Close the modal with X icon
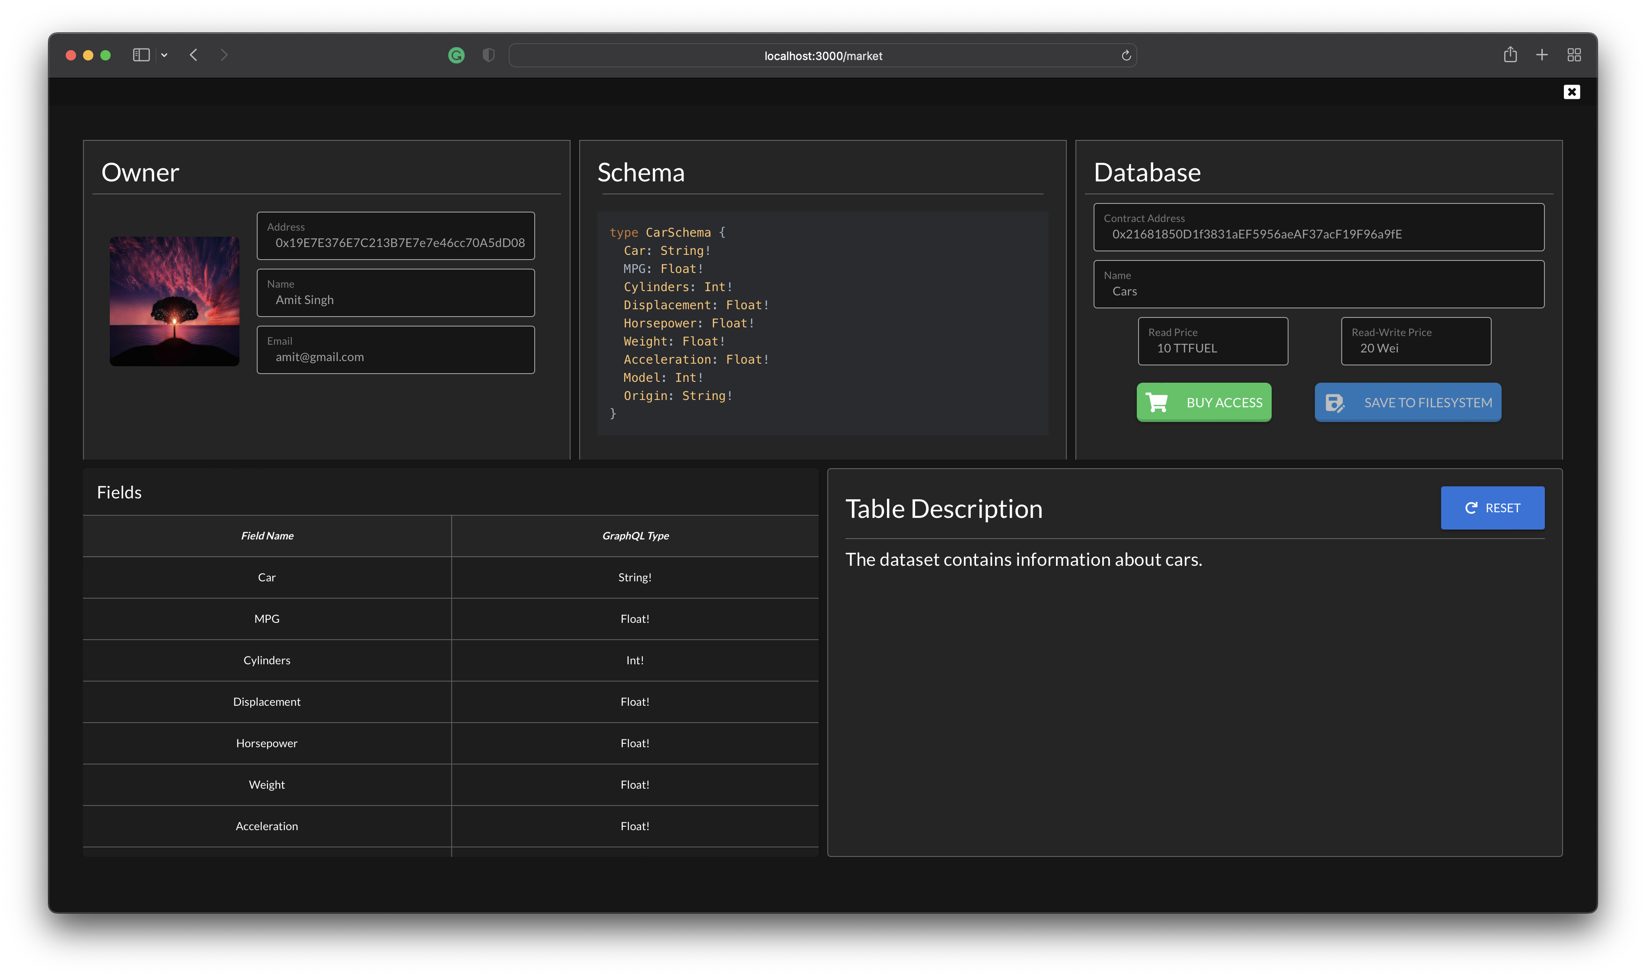Viewport: 1646px width, 977px height. [x=1571, y=92]
